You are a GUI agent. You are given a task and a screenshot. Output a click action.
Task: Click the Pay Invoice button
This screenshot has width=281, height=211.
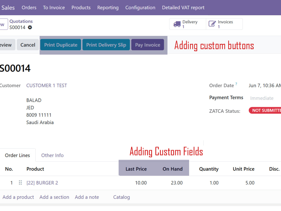coord(148,45)
